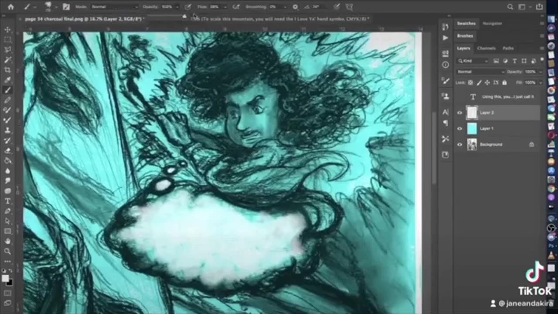Screen dimensions: 558x314
Task: Click the background color swatch
Action: tap(10, 283)
